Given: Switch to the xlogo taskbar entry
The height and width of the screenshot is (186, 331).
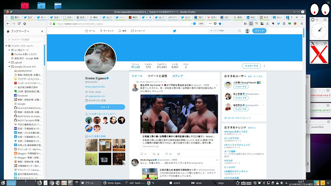Looking at the screenshot, I should click(x=219, y=183).
